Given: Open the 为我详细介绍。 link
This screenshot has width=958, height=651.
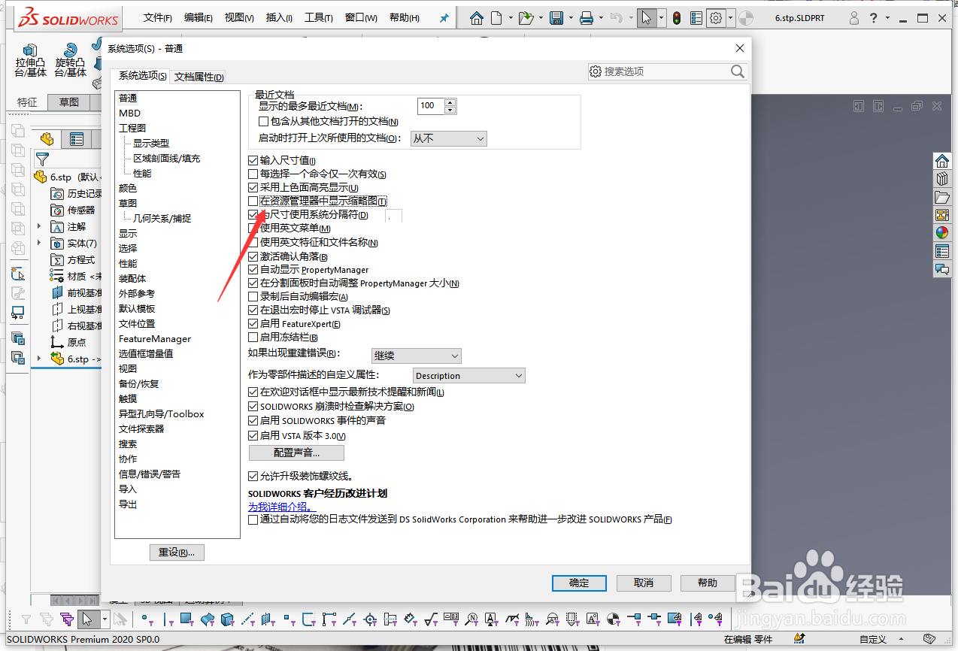Looking at the screenshot, I should tap(283, 507).
